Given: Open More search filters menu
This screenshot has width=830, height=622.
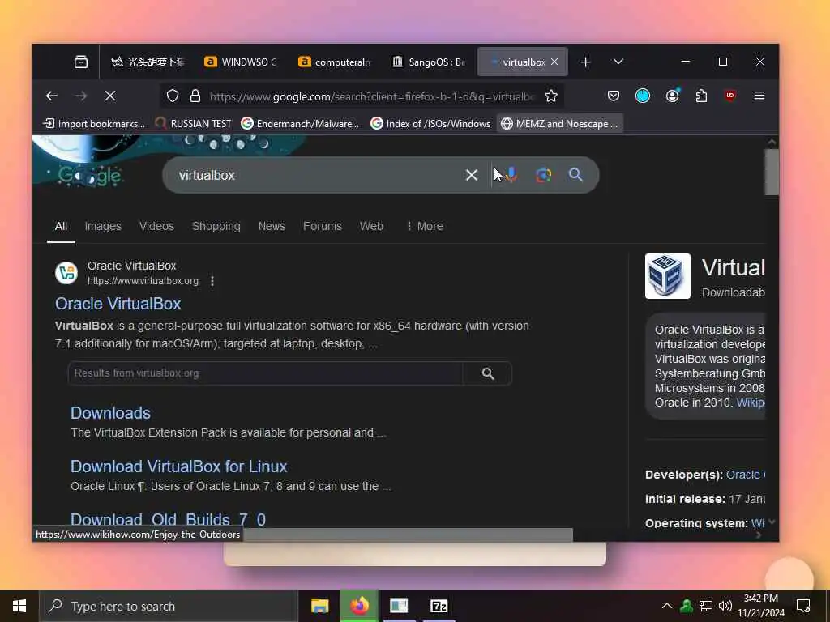Looking at the screenshot, I should [x=425, y=227].
